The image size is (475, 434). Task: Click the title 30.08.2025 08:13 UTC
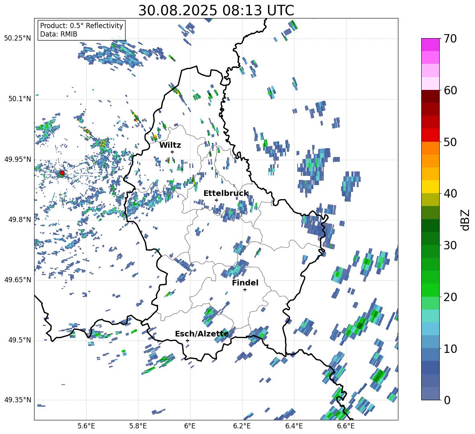(216, 10)
